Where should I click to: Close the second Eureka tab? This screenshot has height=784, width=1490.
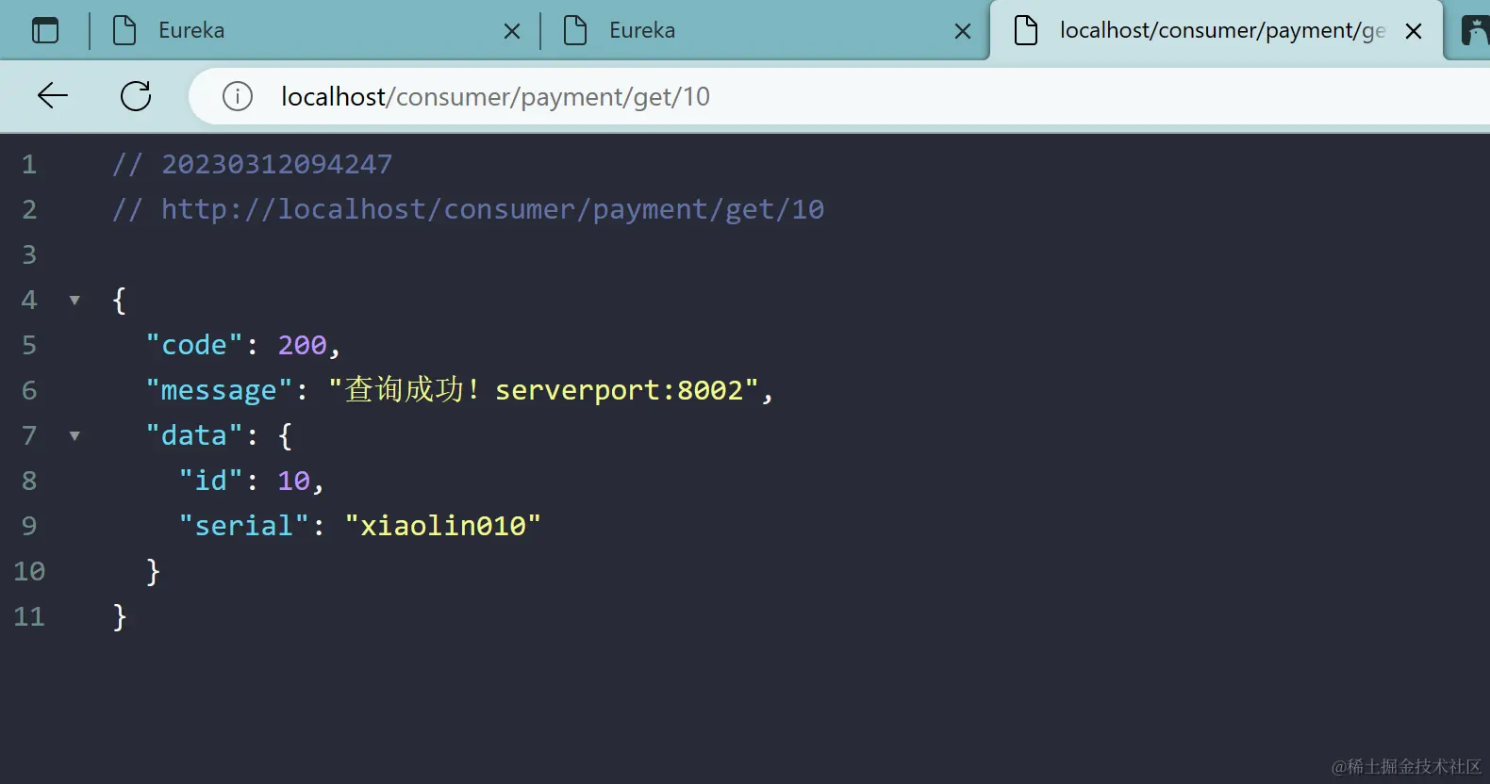click(963, 31)
